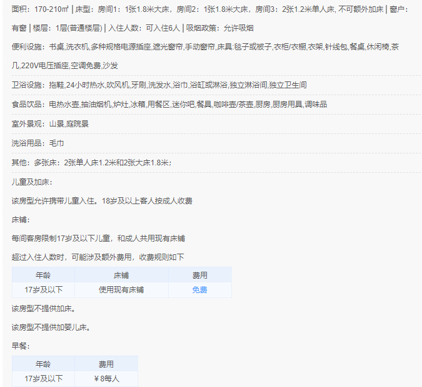Click the 儿童及加床 heading
Viewport: 422px width, 387px height.
click(x=32, y=182)
